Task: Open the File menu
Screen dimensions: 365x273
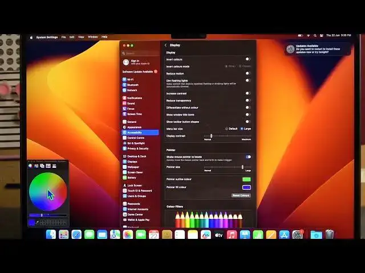Action: coord(63,37)
